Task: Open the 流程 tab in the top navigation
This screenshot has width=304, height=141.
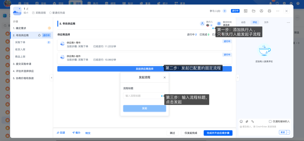Action: 76,3
